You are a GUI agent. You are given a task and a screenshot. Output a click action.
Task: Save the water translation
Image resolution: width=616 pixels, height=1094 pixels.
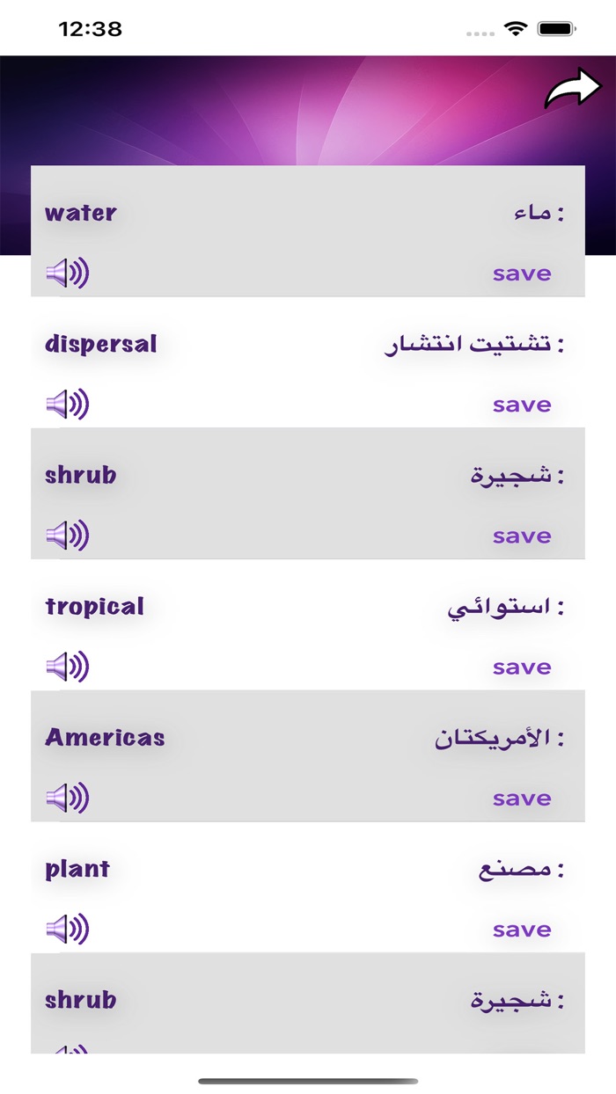[521, 273]
